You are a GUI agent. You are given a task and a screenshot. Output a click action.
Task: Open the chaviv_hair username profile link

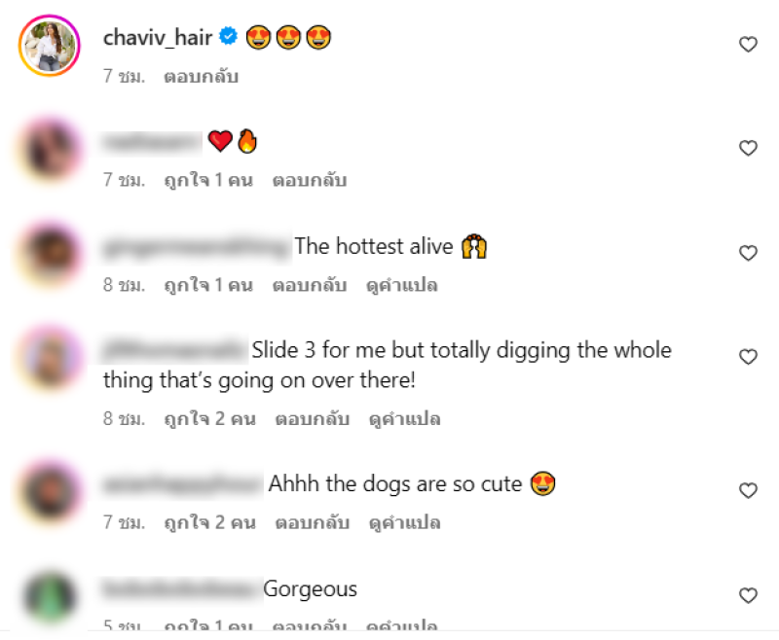pos(158,38)
